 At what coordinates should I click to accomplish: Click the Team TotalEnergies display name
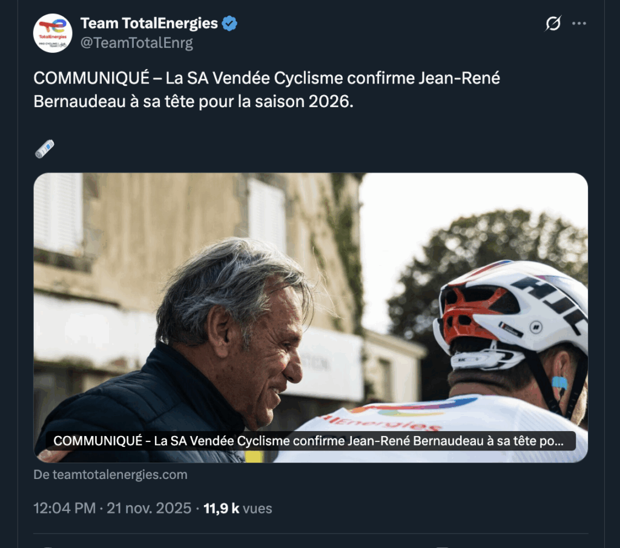pyautogui.click(x=149, y=24)
